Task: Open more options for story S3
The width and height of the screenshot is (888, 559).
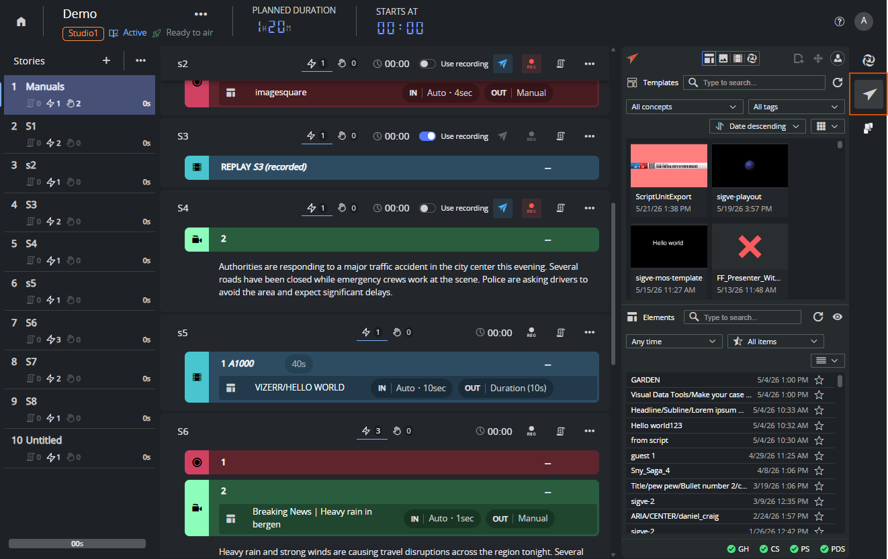Action: point(589,136)
